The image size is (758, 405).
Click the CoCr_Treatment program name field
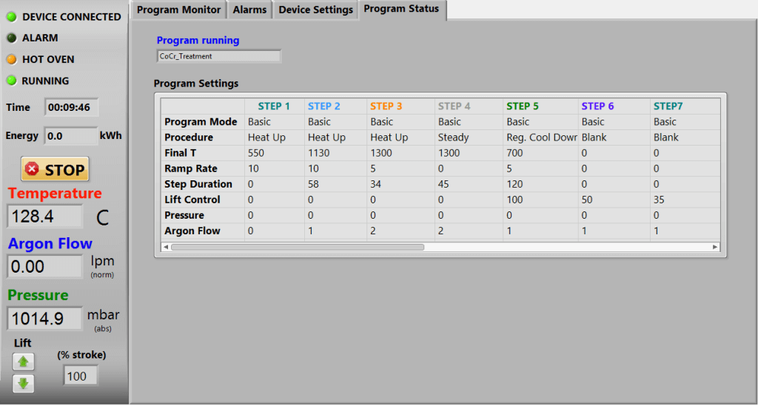pyautogui.click(x=219, y=56)
